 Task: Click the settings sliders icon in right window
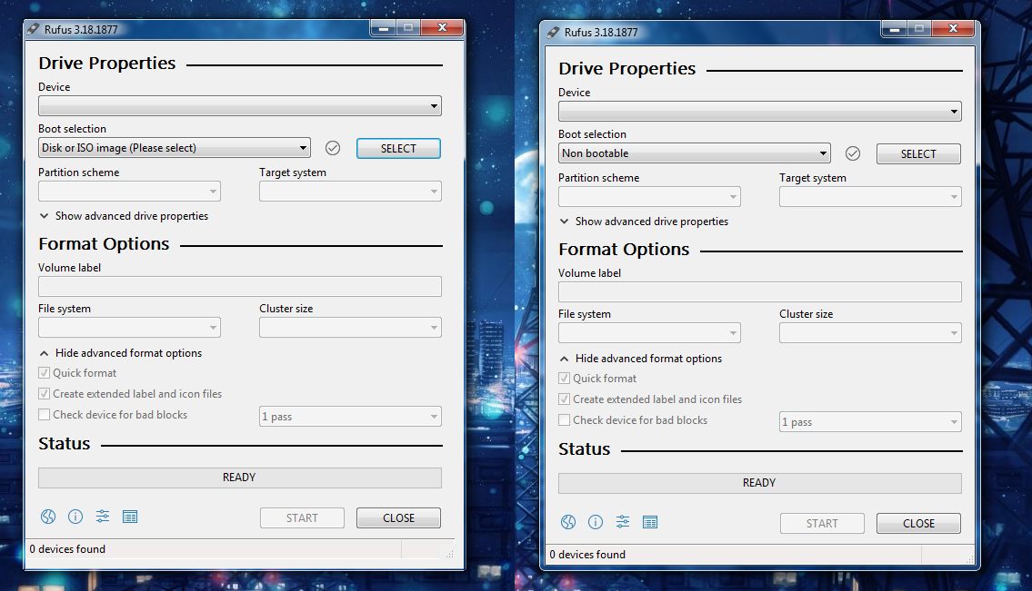[x=623, y=522]
